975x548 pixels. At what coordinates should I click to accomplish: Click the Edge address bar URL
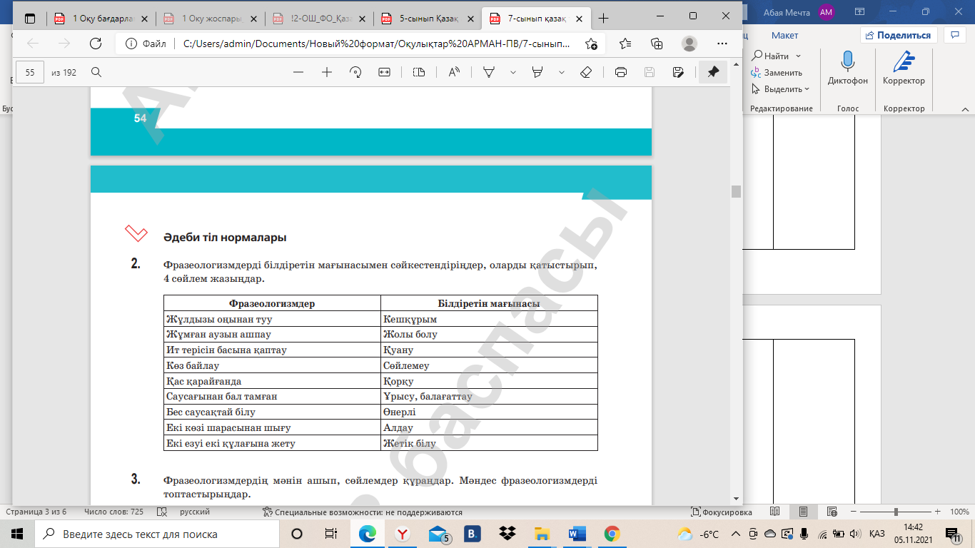377,44
